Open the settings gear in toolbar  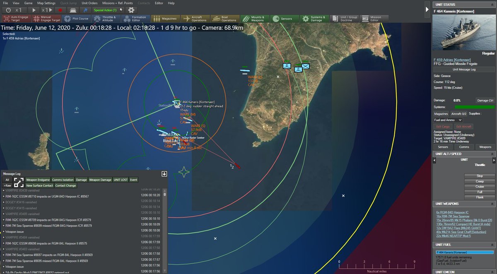click(131, 10)
